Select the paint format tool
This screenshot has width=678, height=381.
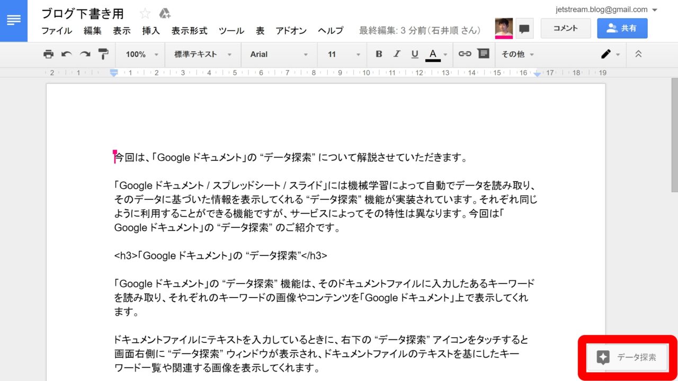(x=103, y=54)
